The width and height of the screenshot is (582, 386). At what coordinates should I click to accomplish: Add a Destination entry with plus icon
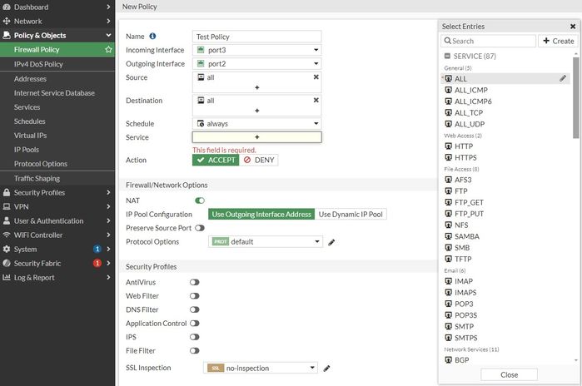tap(256, 111)
